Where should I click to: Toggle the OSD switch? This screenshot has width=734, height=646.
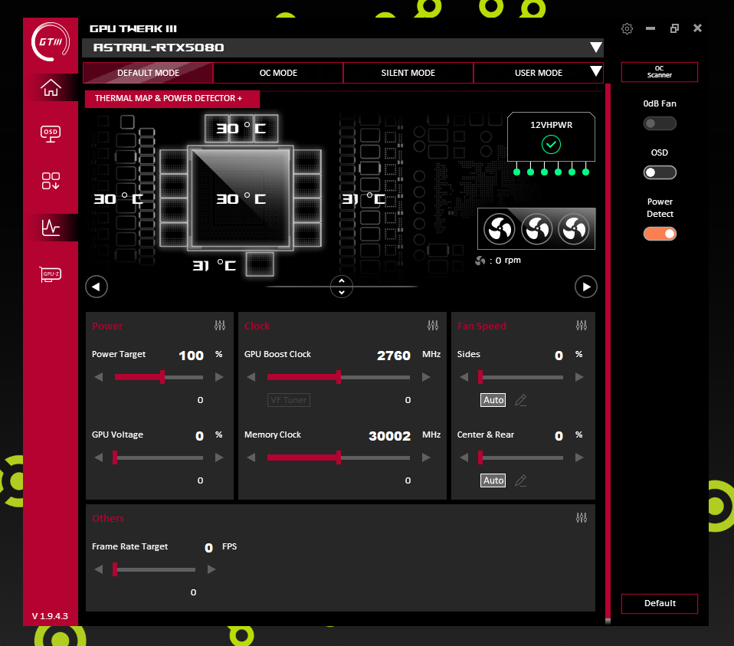coord(660,172)
